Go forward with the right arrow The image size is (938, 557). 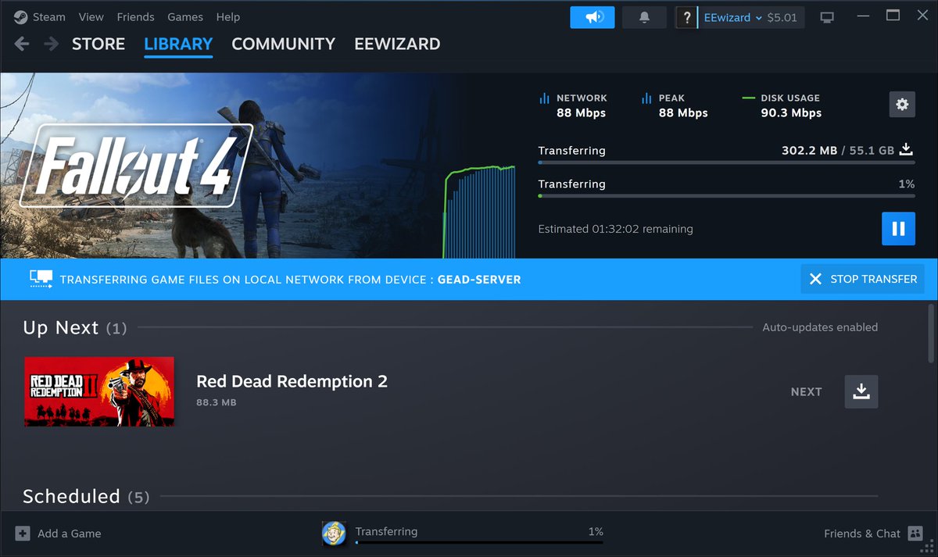52,44
